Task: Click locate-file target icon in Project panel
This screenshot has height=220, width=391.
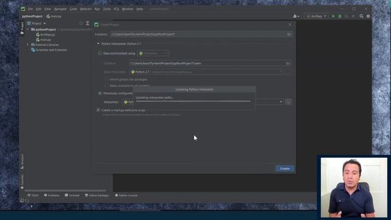Action: pyautogui.click(x=81, y=23)
